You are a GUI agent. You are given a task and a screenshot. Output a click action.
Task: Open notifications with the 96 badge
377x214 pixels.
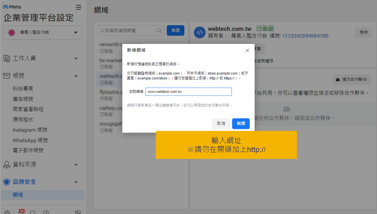click(x=21, y=212)
